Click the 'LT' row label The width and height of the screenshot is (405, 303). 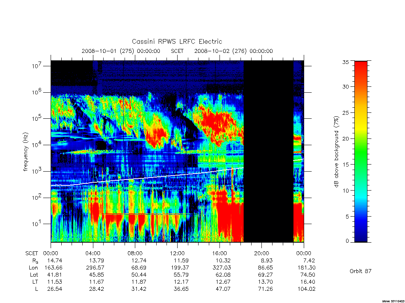pos(35,282)
